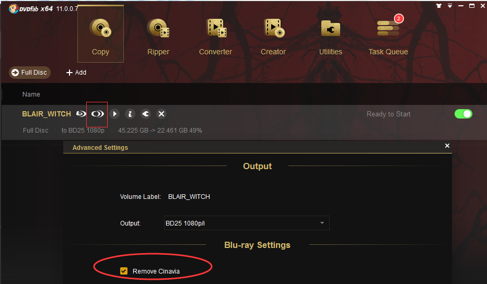Minimize the DVDFab window

coord(461,6)
